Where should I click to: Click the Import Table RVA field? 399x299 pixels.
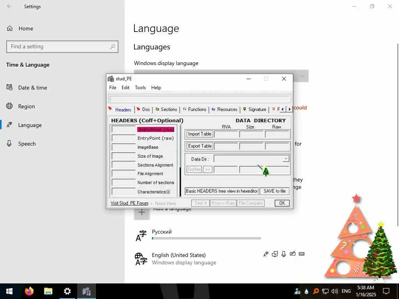[226, 134]
